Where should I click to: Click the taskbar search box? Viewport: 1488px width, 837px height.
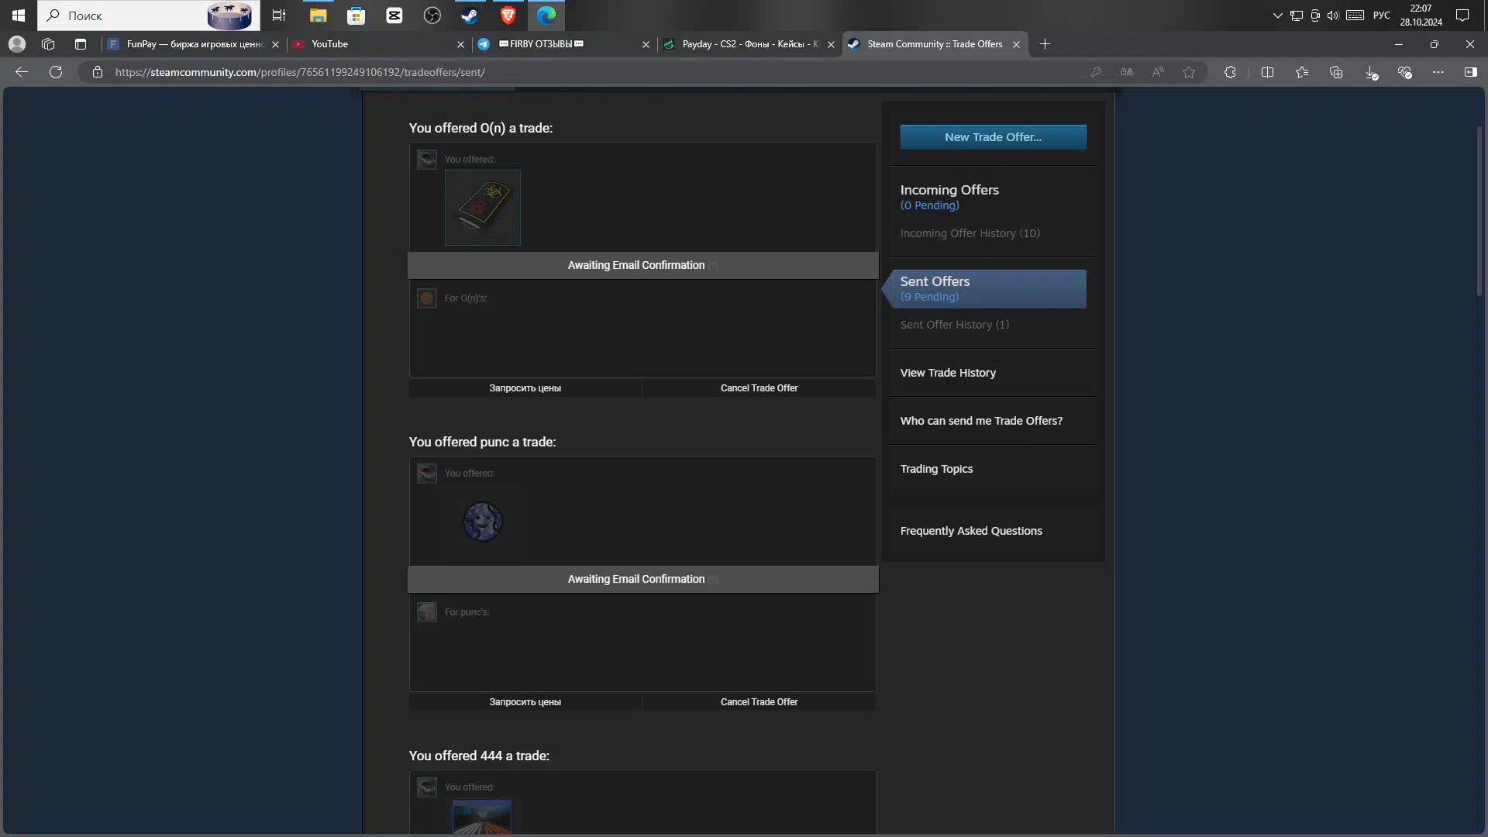[149, 15]
